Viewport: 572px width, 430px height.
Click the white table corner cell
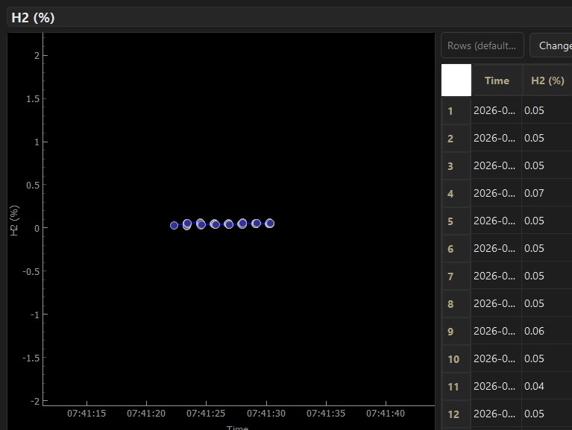coord(456,80)
